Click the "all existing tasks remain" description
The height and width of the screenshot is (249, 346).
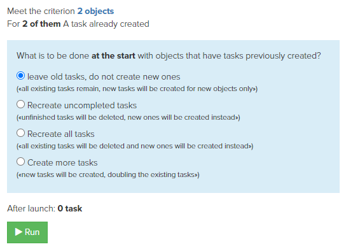(x=137, y=89)
